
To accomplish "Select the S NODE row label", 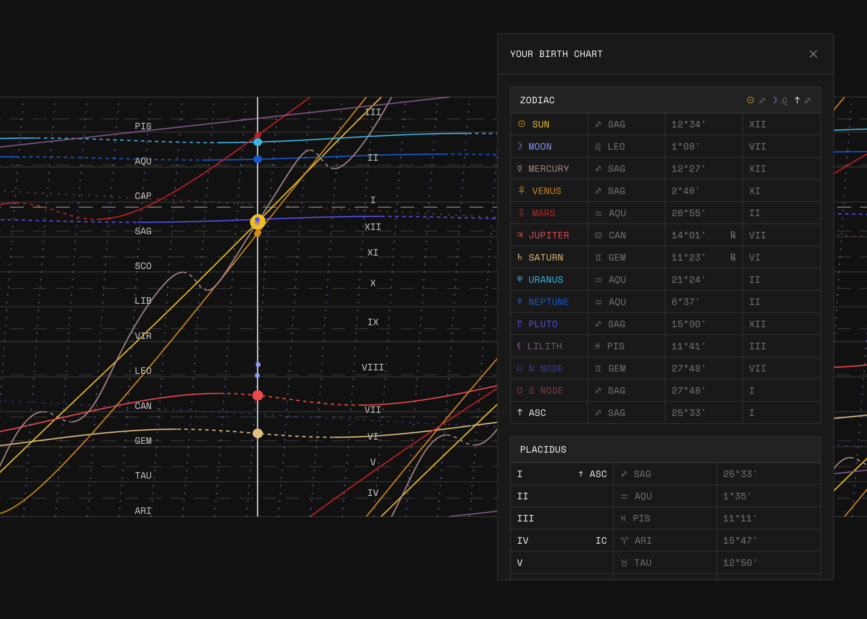I will click(546, 391).
